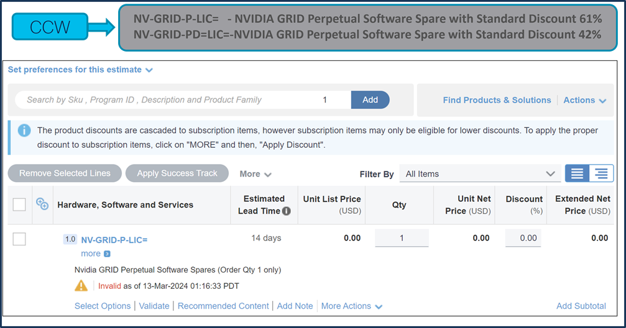
Task: Click Remove Selected Lines button
Action: [x=65, y=173]
